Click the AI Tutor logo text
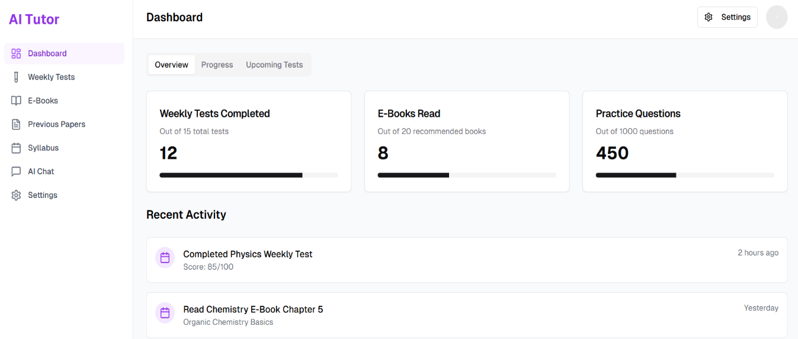The height and width of the screenshot is (339, 798). [x=34, y=19]
